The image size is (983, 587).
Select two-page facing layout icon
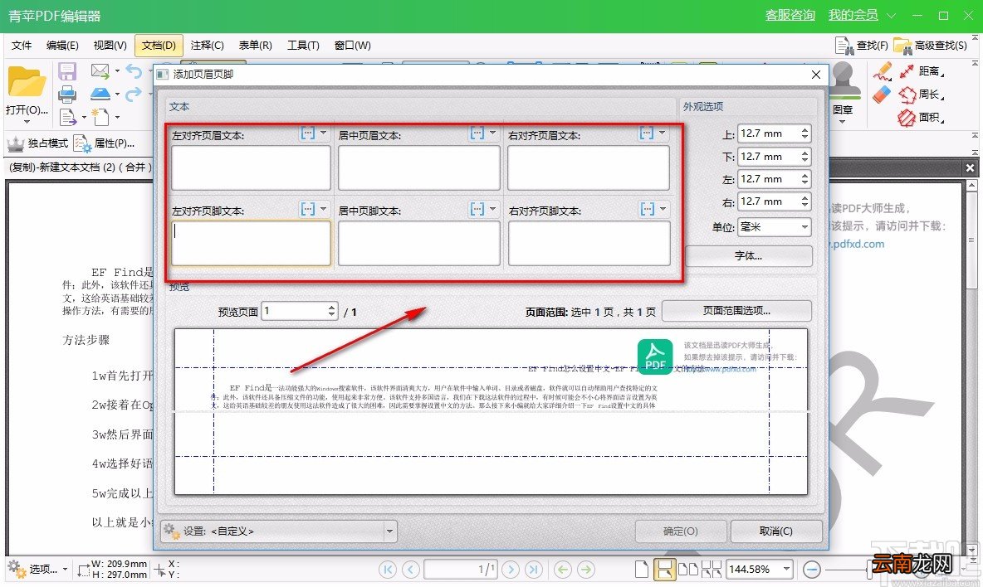pos(688,569)
